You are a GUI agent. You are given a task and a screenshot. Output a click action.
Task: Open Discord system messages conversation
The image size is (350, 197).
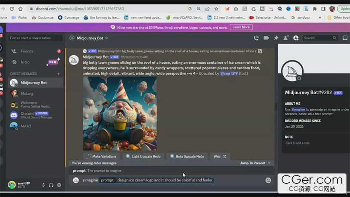pyautogui.click(x=36, y=115)
